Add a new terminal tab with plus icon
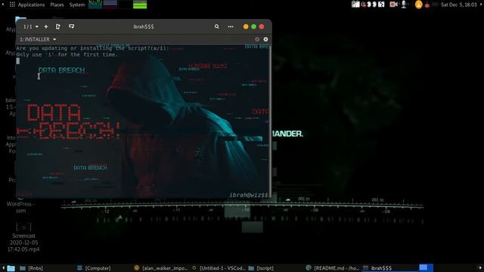Image resolution: width=484 pixels, height=272 pixels. click(x=46, y=26)
